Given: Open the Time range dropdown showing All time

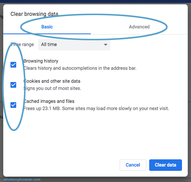Looking at the screenshot, I should (x=74, y=45).
